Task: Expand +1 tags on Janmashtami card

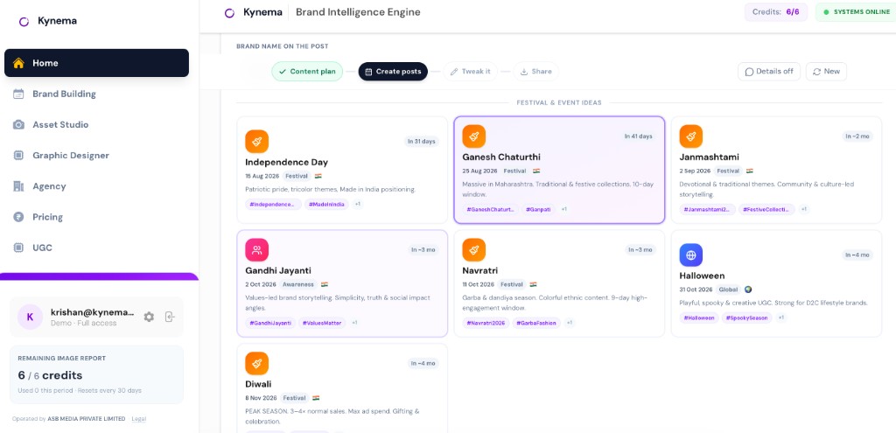Action: [x=804, y=209]
